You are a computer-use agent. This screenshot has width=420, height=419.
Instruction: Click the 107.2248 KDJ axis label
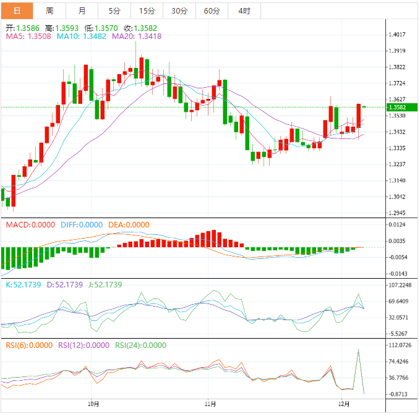400,286
